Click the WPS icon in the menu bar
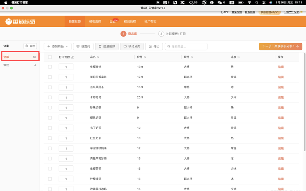Screen dimensions: 306x191 point(165,2)
